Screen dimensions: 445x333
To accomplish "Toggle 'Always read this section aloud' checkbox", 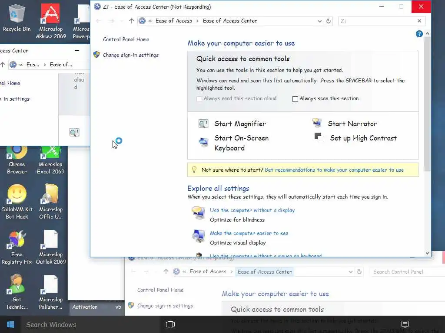I will click(x=199, y=99).
